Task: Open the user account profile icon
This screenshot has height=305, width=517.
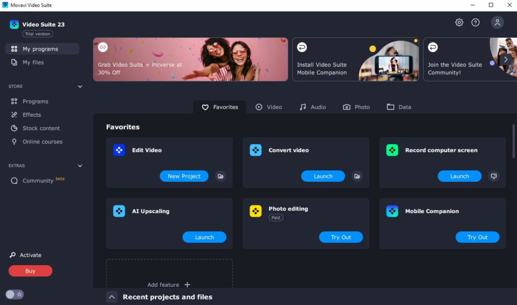Action: [497, 22]
